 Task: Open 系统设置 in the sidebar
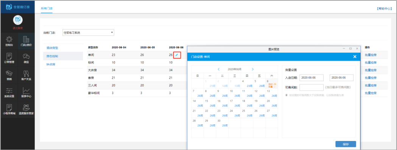[x=9, y=93]
